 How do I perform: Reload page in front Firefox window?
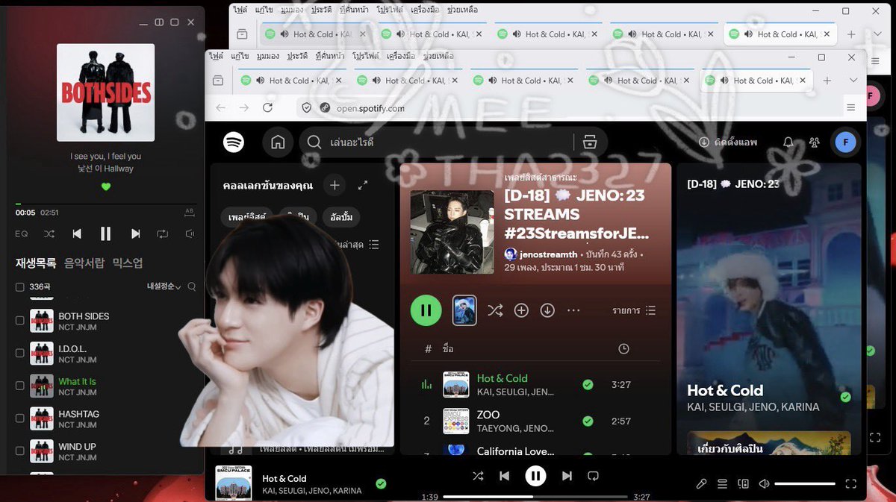(x=267, y=107)
